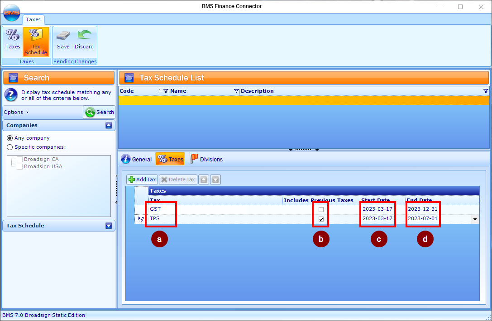Click the Delete Tax button
This screenshot has width=492, height=321.
[178, 179]
